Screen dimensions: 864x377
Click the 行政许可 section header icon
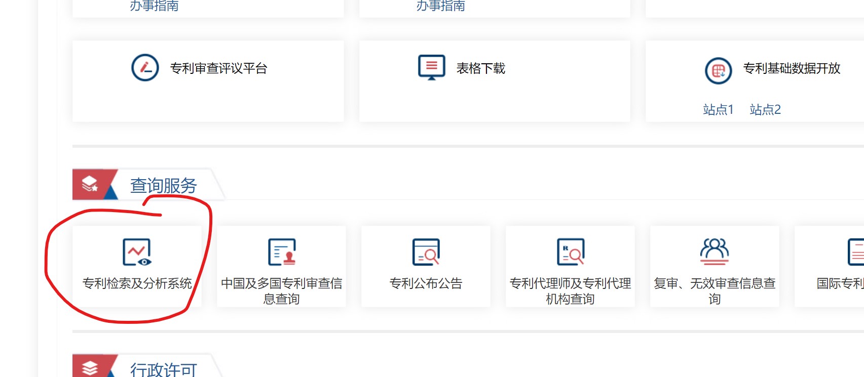[x=90, y=368]
